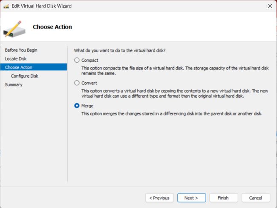This screenshot has height=208, width=277.
Task: Click the Merge option description text
Action: tap(172, 114)
